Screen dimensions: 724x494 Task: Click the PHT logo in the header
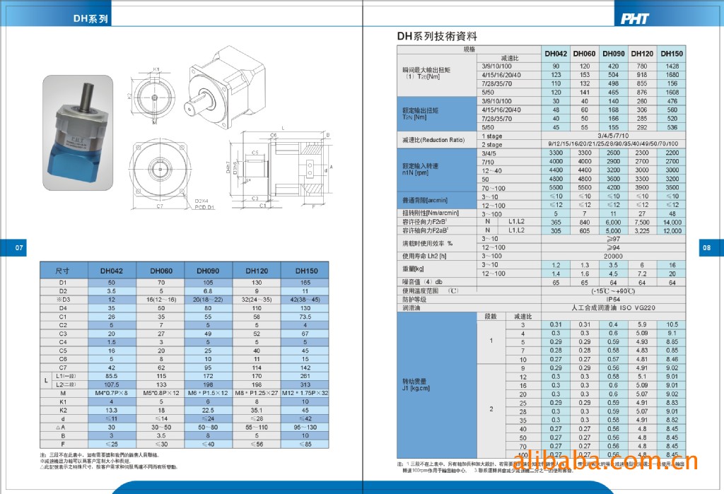click(x=635, y=18)
